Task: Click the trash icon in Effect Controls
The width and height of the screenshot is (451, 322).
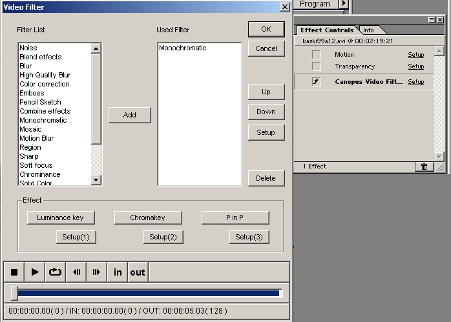Action: tap(425, 166)
